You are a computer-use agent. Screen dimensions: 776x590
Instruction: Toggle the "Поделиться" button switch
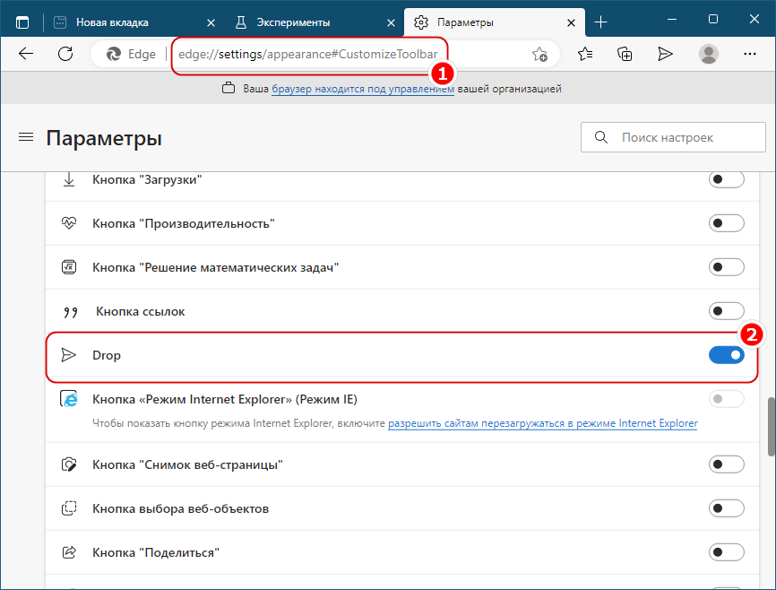[726, 551]
